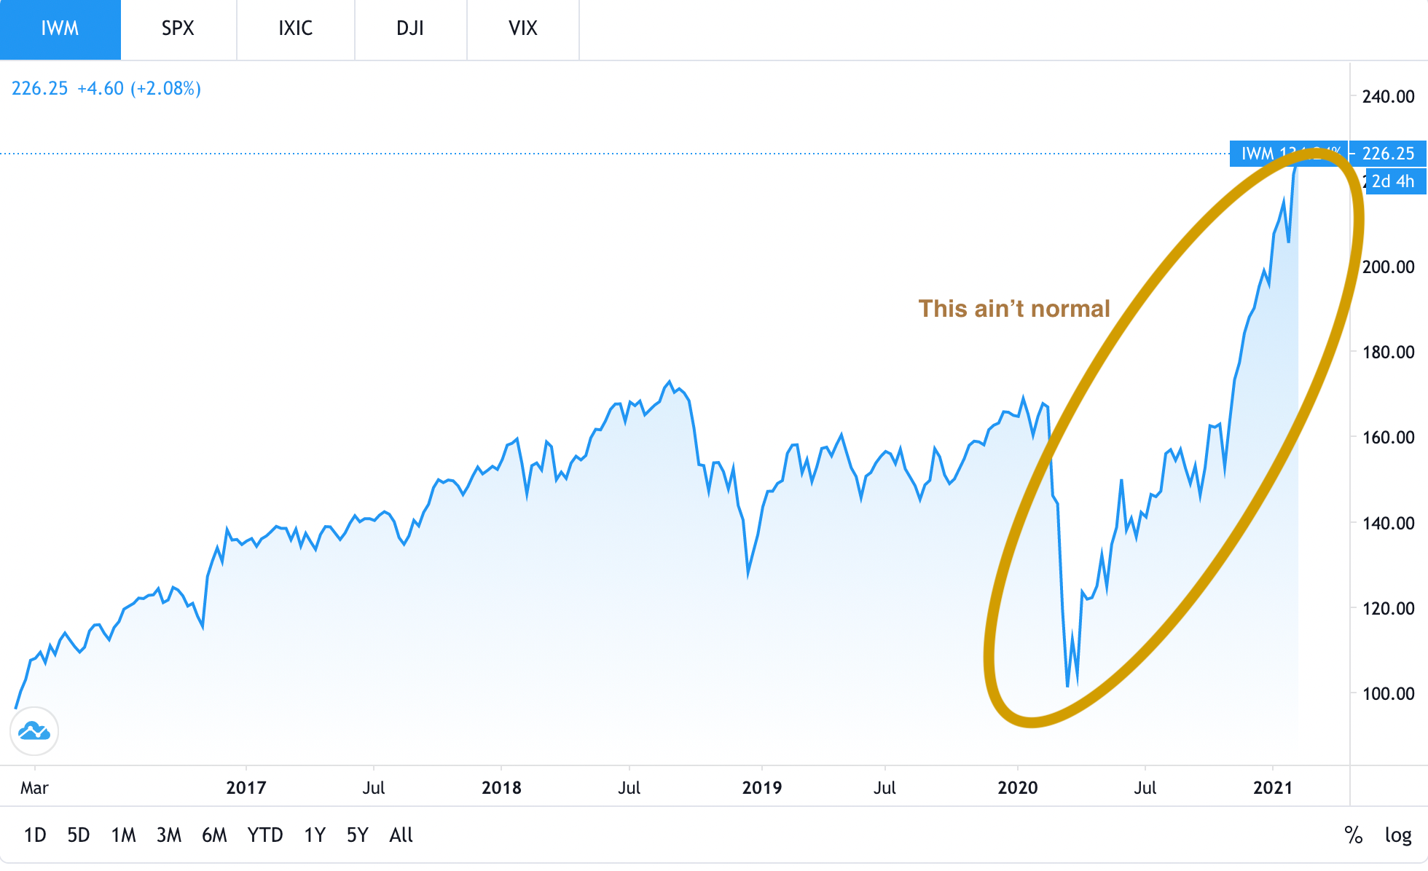Pick the 3M time range
This screenshot has height=871, width=1428.
[169, 835]
